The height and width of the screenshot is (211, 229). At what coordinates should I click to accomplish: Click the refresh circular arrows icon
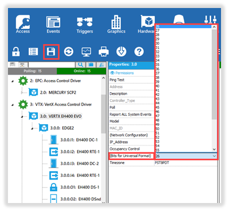(x=69, y=52)
